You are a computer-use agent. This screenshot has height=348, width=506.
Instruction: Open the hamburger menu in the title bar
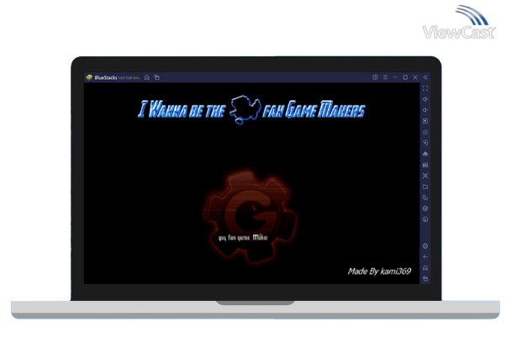pos(385,77)
